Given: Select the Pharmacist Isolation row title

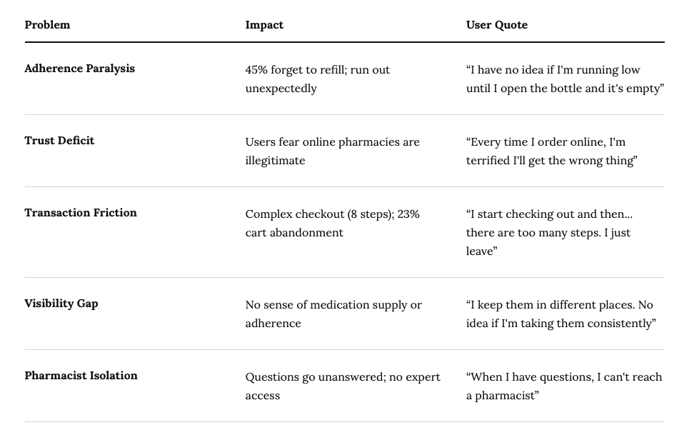Looking at the screenshot, I should (81, 376).
